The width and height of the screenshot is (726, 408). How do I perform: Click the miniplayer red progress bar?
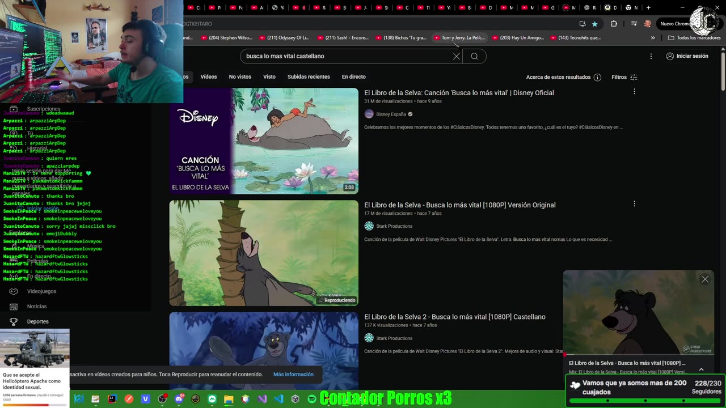pos(639,355)
